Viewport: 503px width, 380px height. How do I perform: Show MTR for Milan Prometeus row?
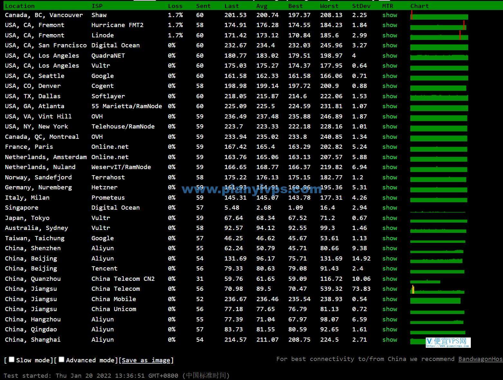390,198
